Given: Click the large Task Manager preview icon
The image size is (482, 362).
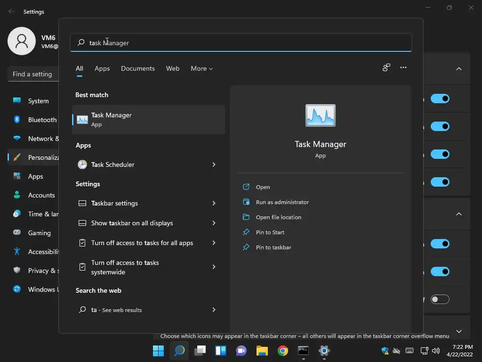Looking at the screenshot, I should point(320,115).
